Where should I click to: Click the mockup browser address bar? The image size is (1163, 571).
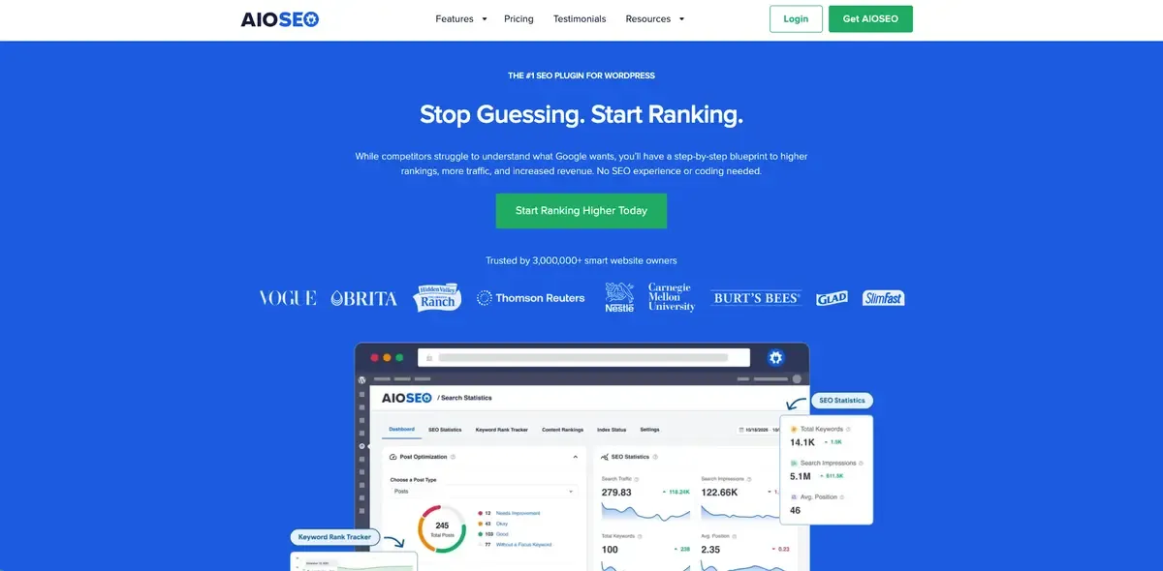pyautogui.click(x=583, y=357)
